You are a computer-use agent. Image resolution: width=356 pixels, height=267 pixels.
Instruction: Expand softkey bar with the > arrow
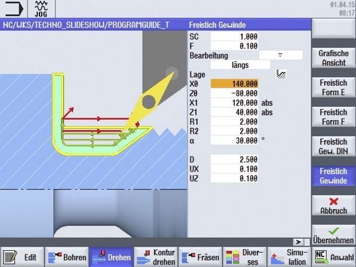[x=298, y=242]
